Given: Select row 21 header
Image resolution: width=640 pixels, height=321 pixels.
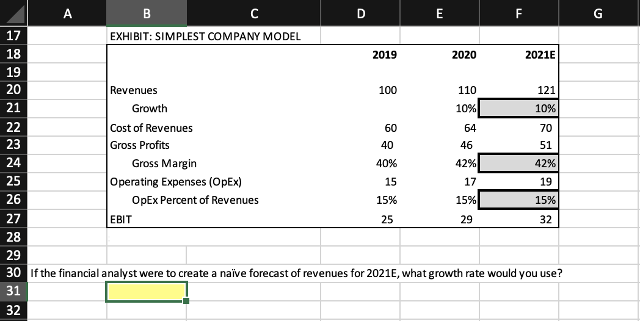Looking at the screenshot, I should click(13, 109).
